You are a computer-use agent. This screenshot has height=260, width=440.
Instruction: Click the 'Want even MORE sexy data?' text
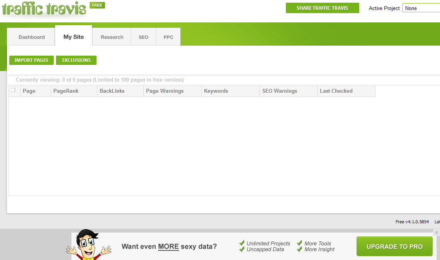169,246
